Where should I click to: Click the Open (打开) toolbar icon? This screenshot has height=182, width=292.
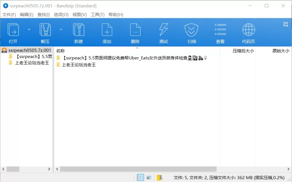[x=13, y=30]
